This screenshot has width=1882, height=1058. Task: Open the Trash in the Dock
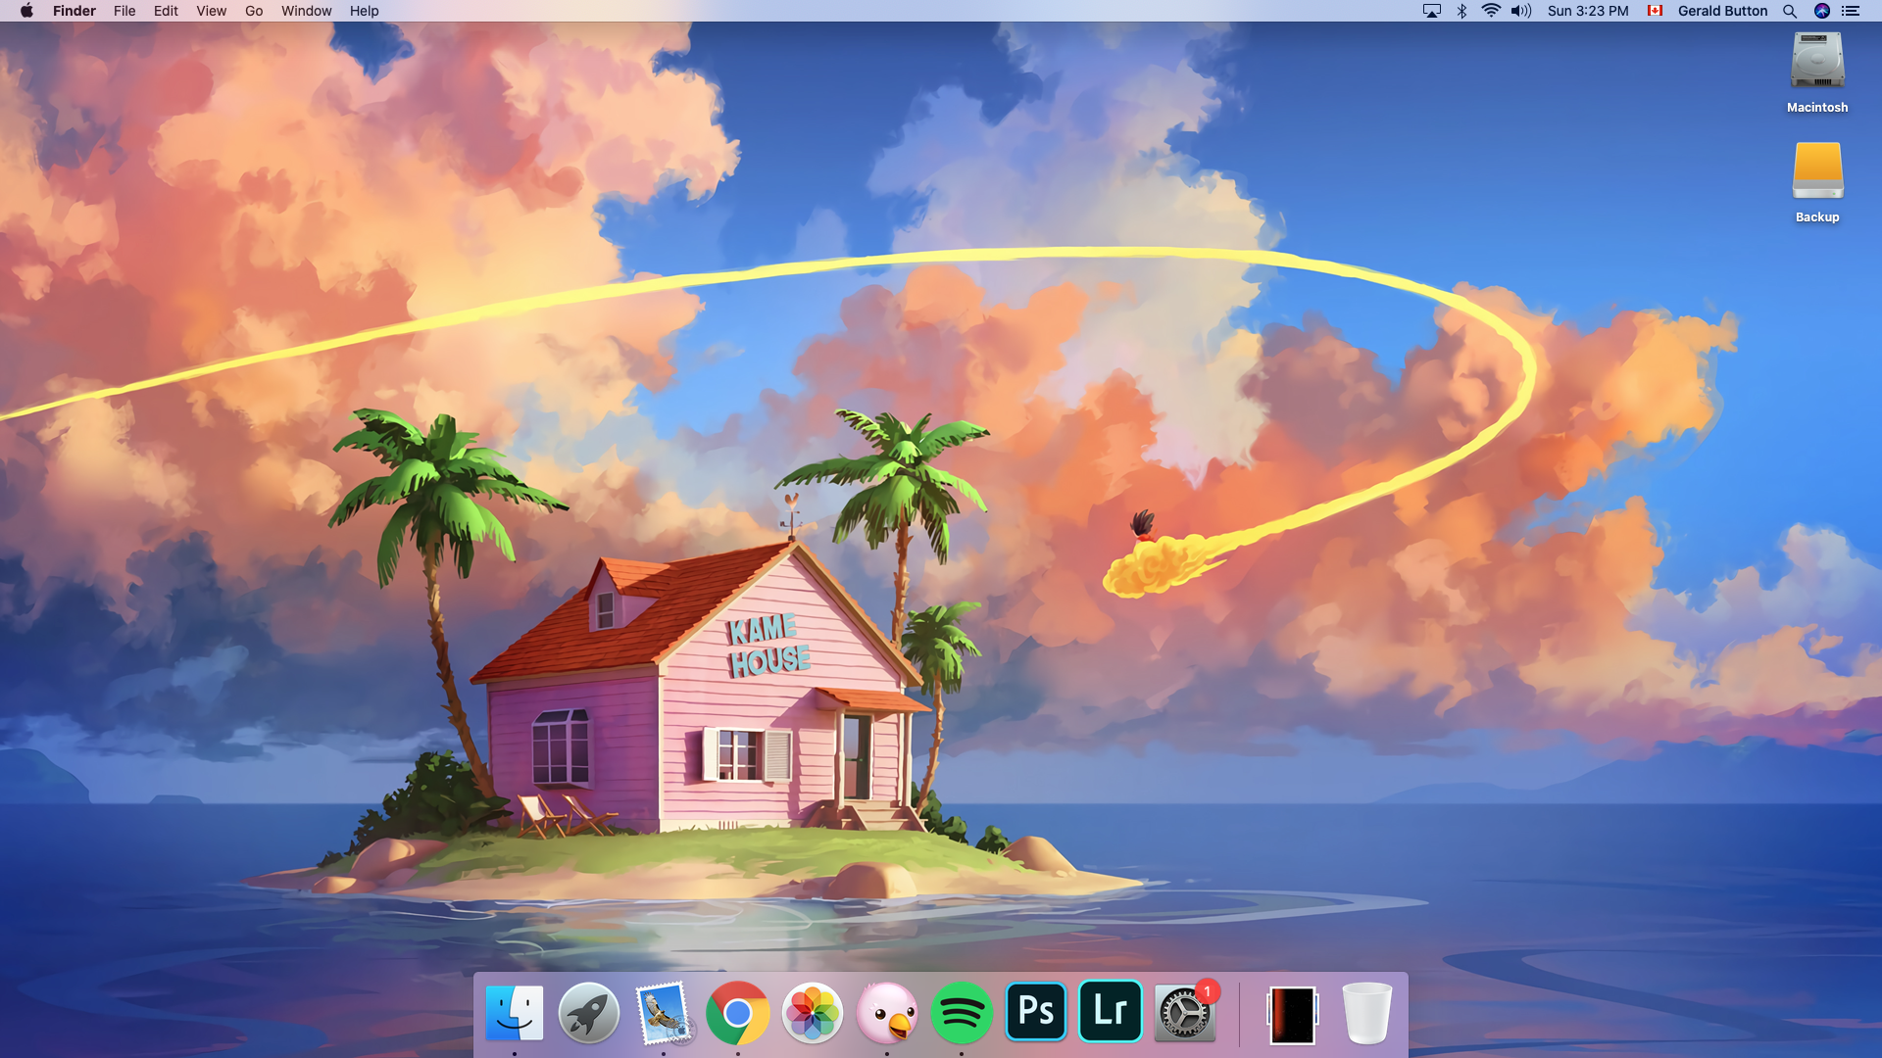1366,1013
